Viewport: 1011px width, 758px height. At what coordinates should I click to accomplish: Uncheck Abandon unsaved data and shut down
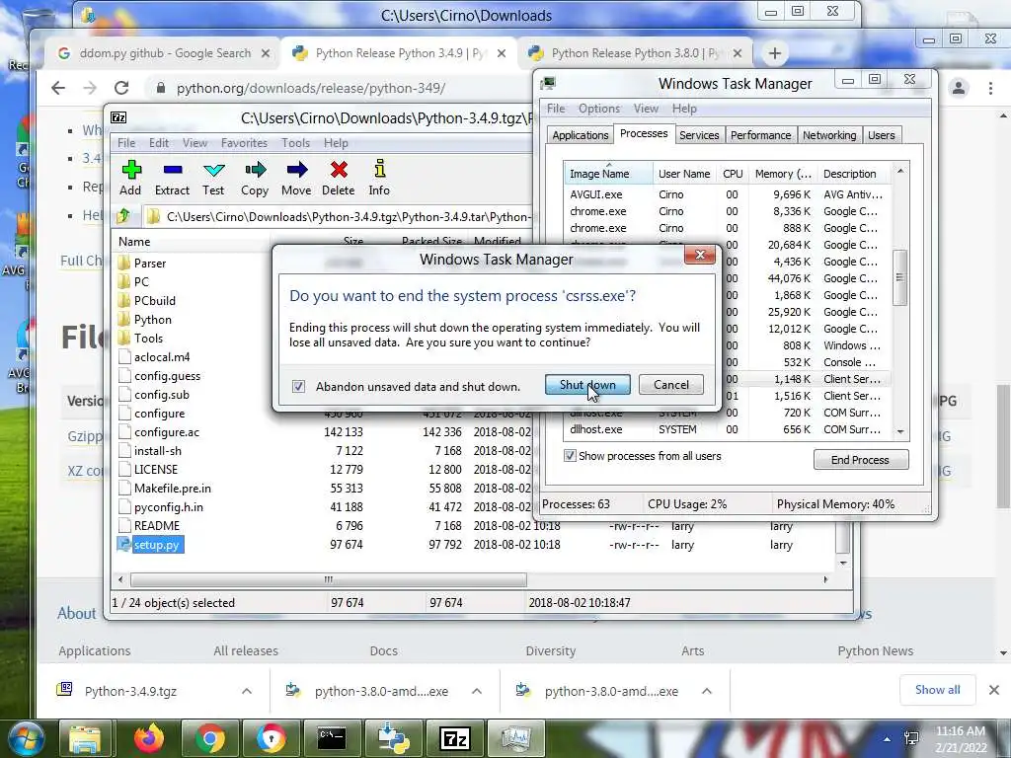click(x=298, y=387)
